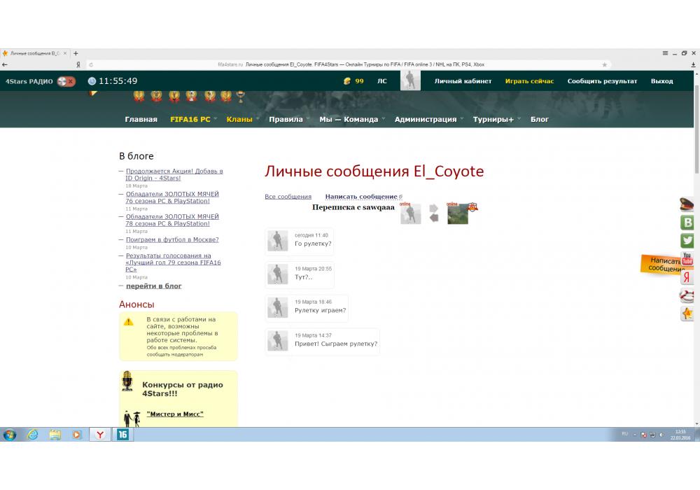The height and width of the screenshot is (490, 700).
Task: Click the VK social sidebar icon
Action: pyautogui.click(x=687, y=223)
